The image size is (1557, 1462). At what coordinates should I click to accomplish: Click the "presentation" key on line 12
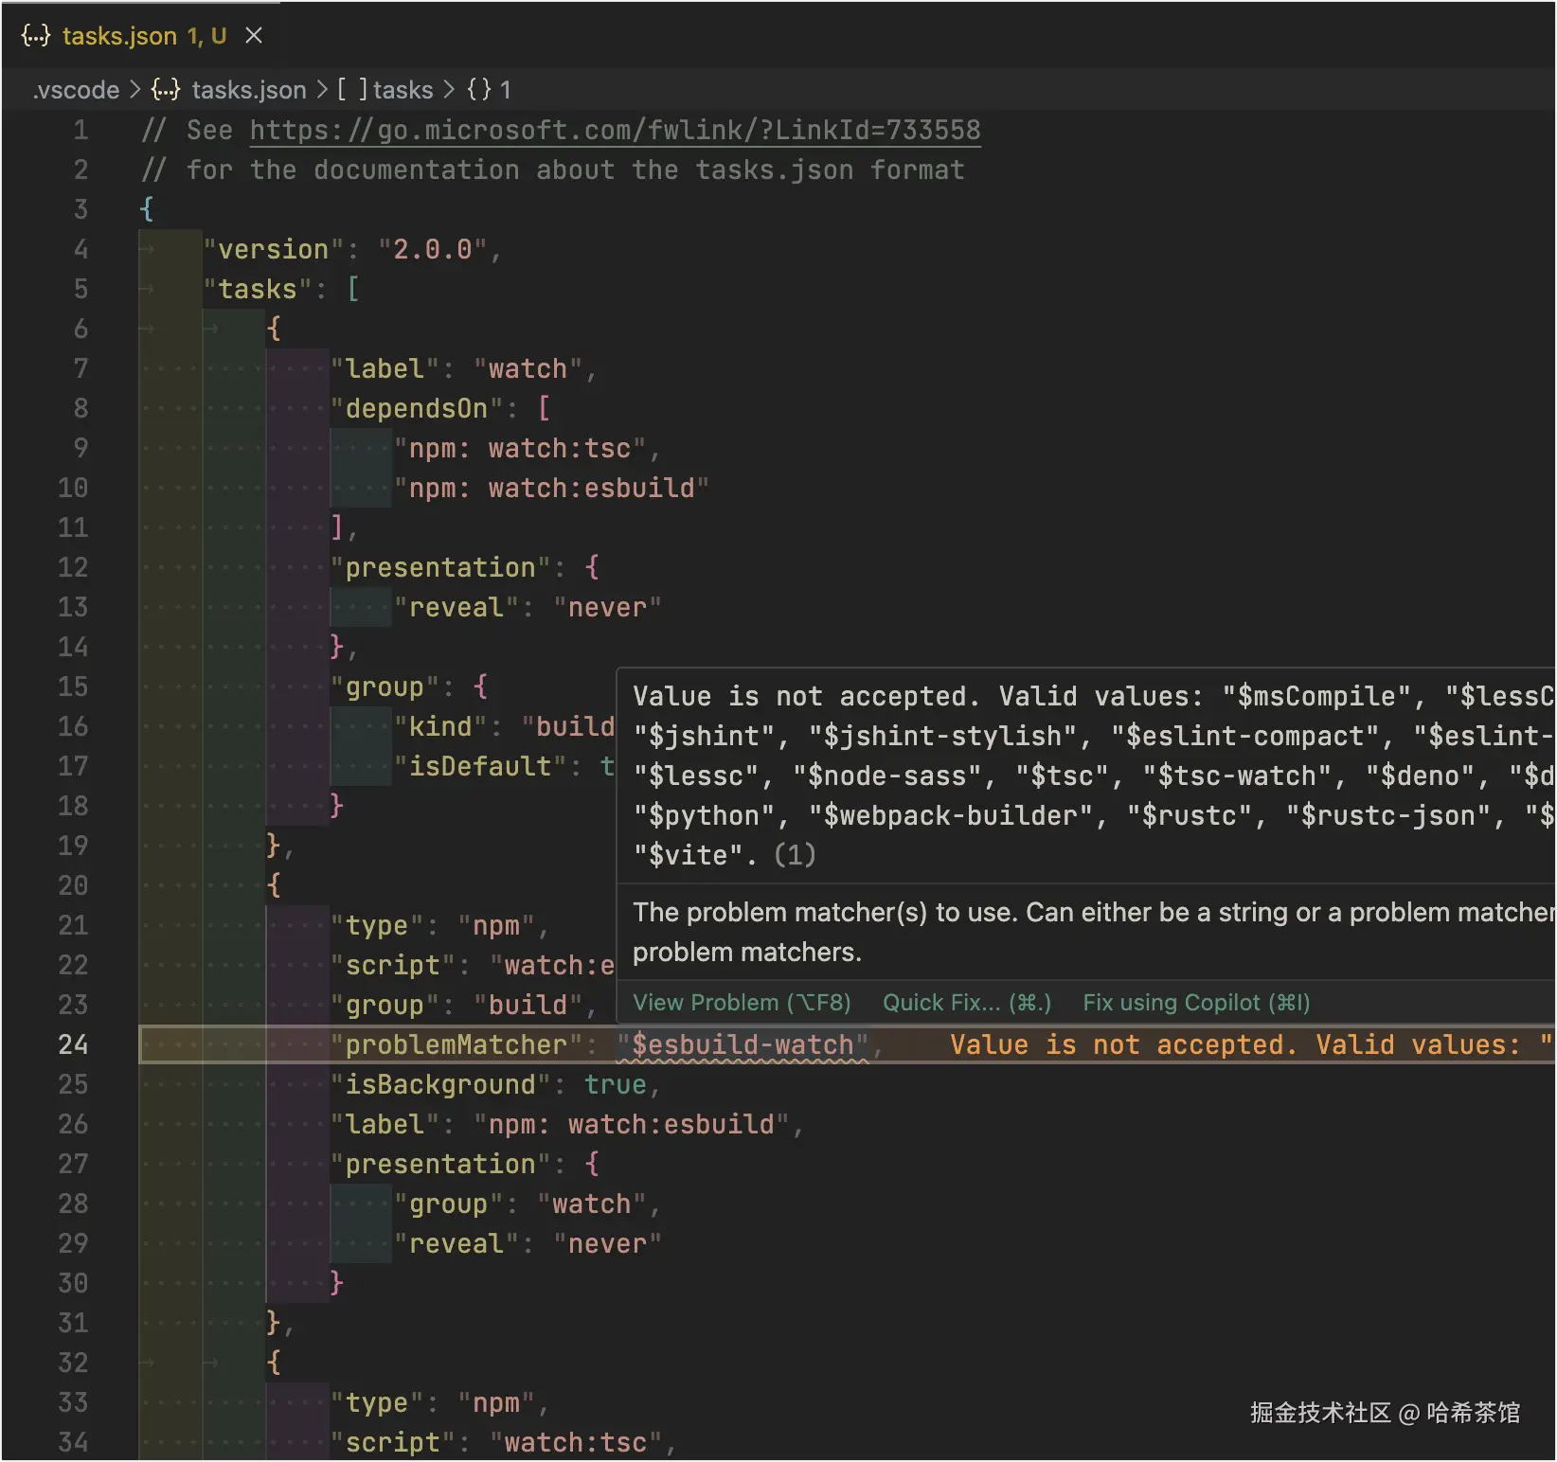pos(440,567)
